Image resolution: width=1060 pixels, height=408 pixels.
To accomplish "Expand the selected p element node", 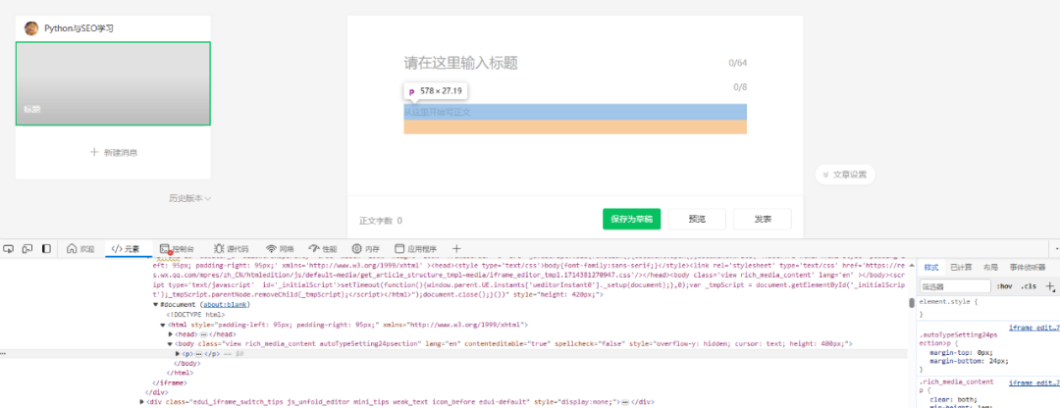I will pos(178,354).
